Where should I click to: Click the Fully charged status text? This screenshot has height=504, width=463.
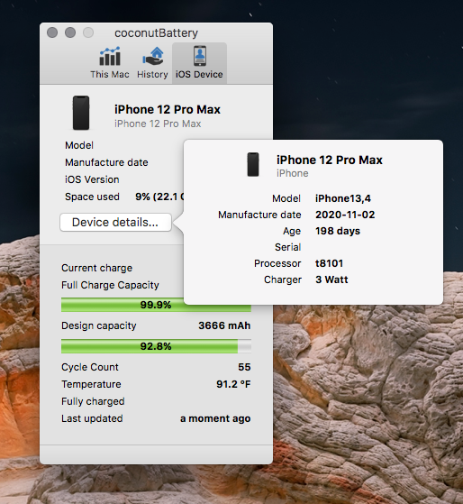click(x=93, y=401)
